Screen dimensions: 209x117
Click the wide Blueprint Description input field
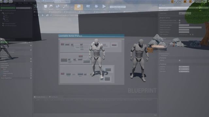[x=190, y=27]
